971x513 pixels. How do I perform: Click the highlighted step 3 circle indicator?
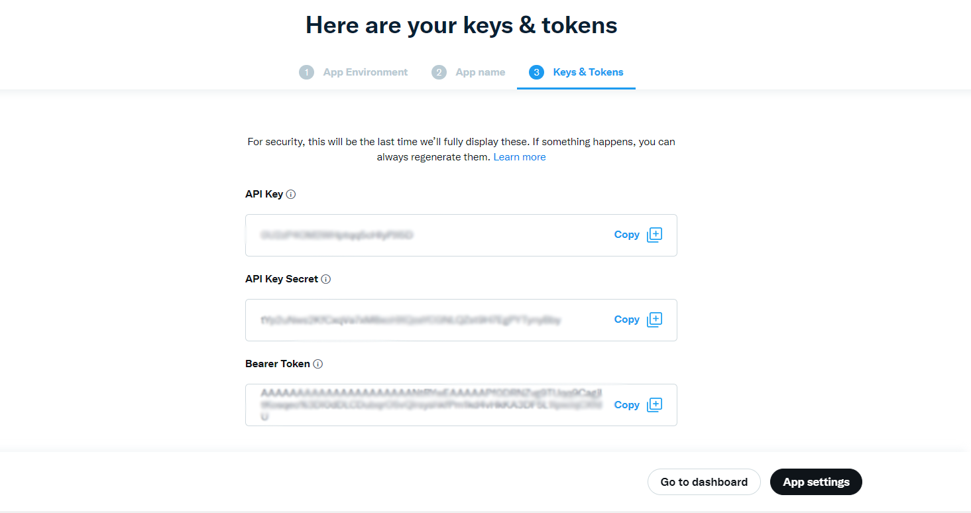pyautogui.click(x=536, y=72)
